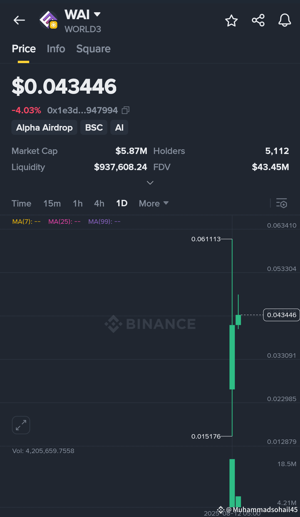The height and width of the screenshot is (517, 300).
Task: Select the 4h chart interval
Action: tap(99, 203)
